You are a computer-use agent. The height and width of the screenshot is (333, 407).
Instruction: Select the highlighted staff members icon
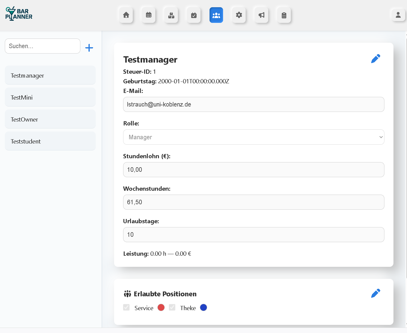pos(216,15)
